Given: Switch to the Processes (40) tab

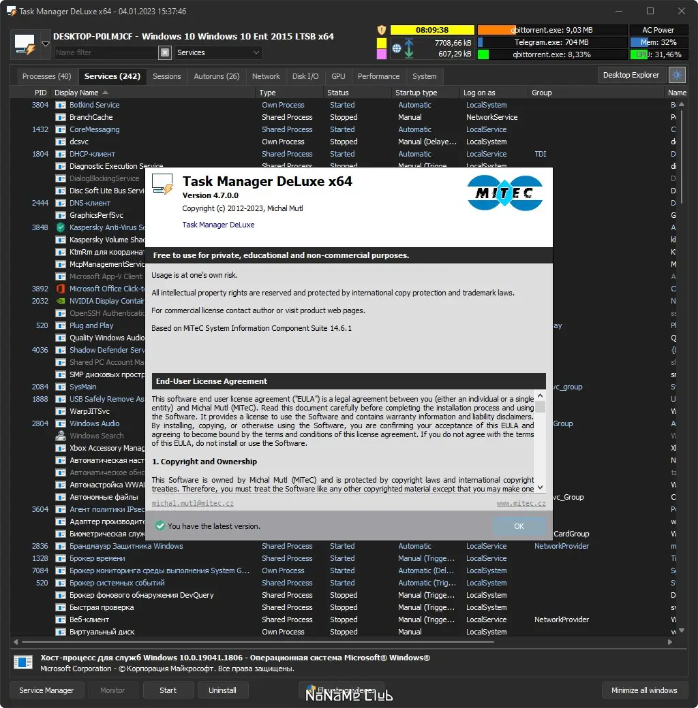Looking at the screenshot, I should point(46,76).
